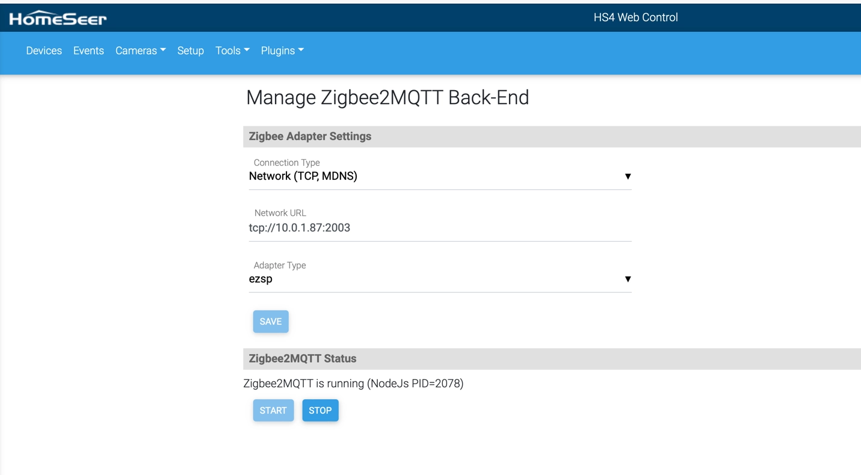Click the HS4 Web Control title
The height and width of the screenshot is (475, 861).
coord(635,17)
